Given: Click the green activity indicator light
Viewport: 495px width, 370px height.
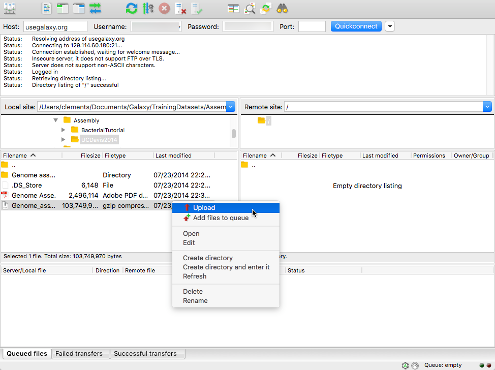Looking at the screenshot, I should (482, 365).
